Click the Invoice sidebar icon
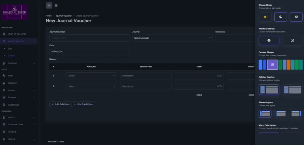 4,90
